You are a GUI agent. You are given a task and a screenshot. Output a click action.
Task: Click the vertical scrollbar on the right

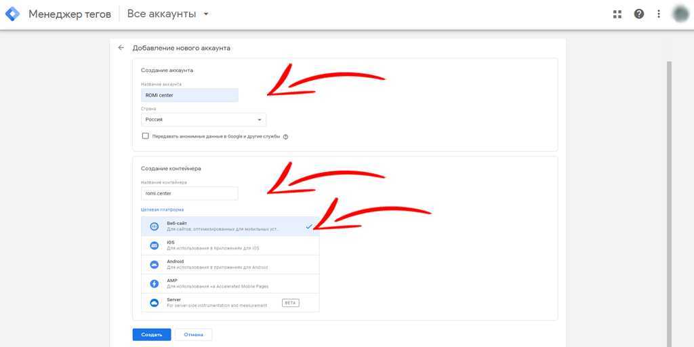pos(670,203)
